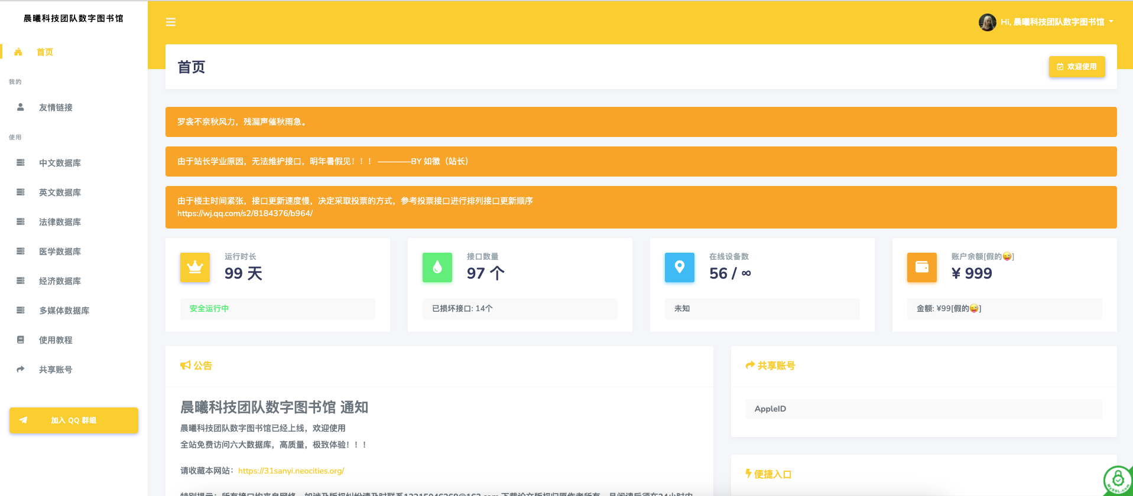Click the AppleID shared account entry
1133x496 pixels.
pos(924,409)
